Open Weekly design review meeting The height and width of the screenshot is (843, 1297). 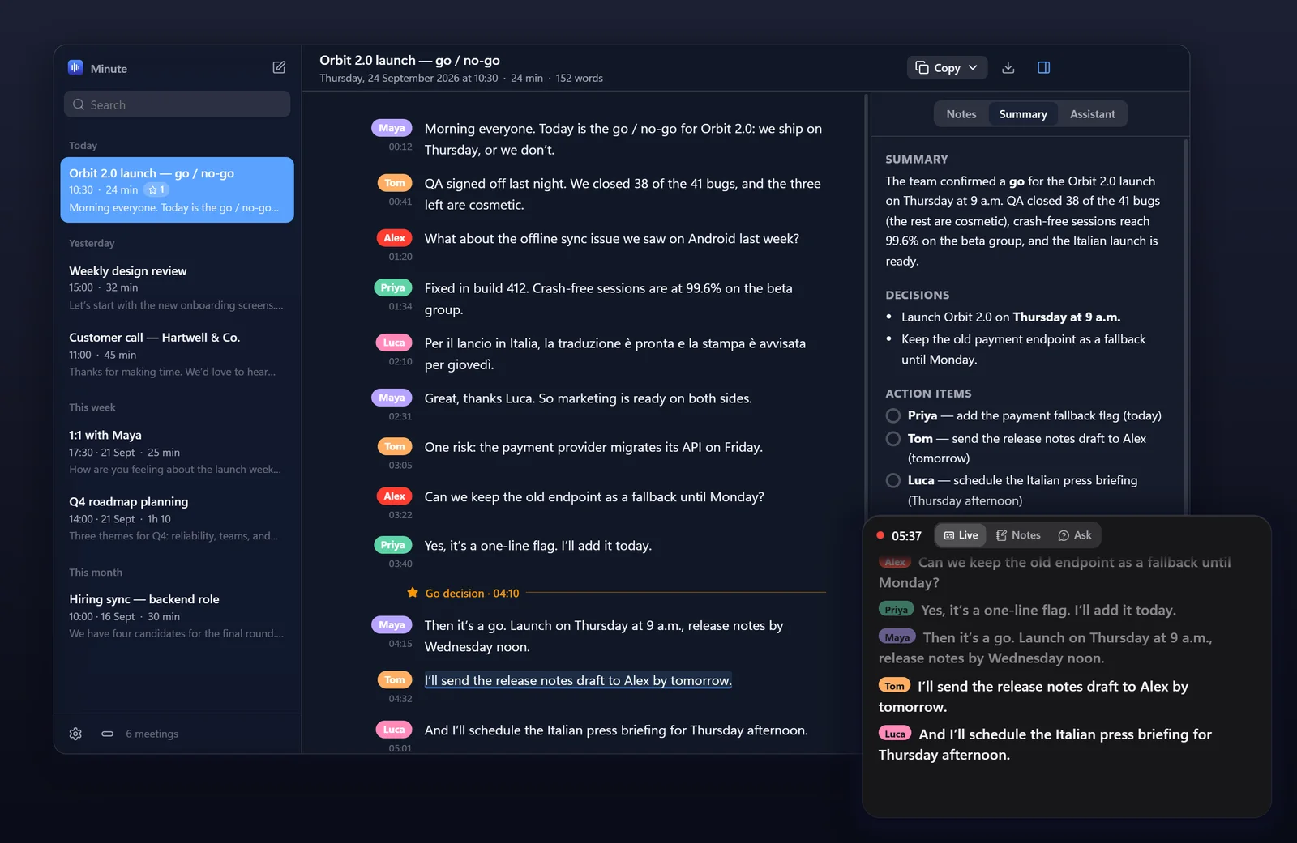click(x=177, y=287)
